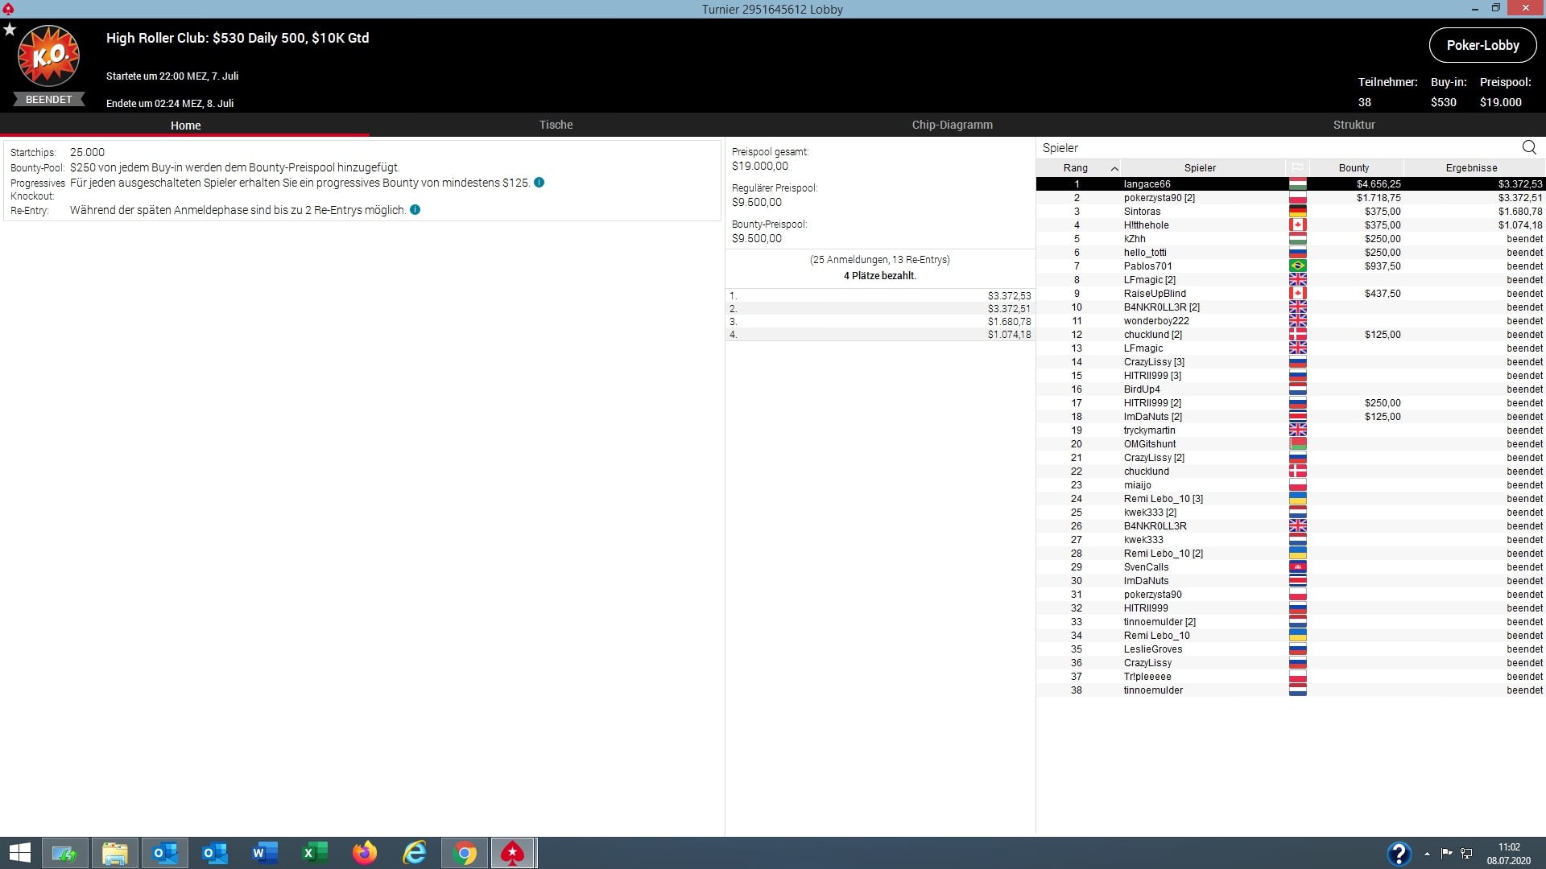This screenshot has height=869, width=1546.
Task: Select the Sintoras player row
Action: click(x=1142, y=212)
